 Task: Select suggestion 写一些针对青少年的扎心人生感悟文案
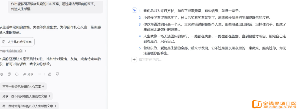(x=29, y=106)
